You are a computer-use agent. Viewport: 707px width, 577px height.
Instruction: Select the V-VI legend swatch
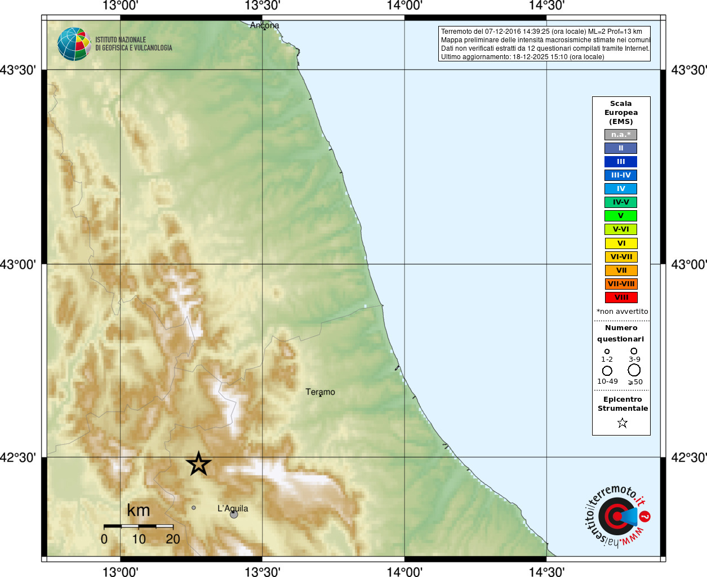coord(621,229)
